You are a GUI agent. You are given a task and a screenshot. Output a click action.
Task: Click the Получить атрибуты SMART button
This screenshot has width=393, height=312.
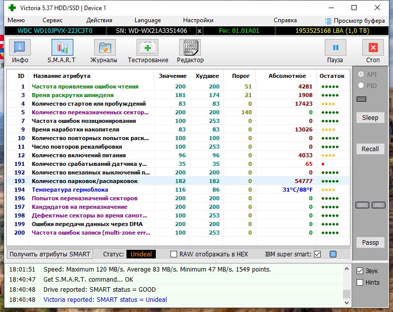(x=50, y=254)
